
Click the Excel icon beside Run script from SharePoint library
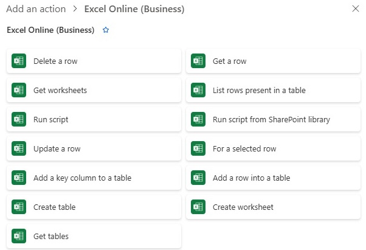pyautogui.click(x=198, y=119)
